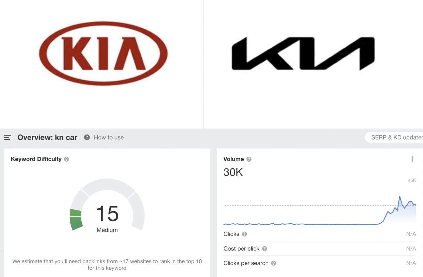Click the N/A value for Cost per click
Image resolution: width=423 pixels, height=277 pixels.
411,249
